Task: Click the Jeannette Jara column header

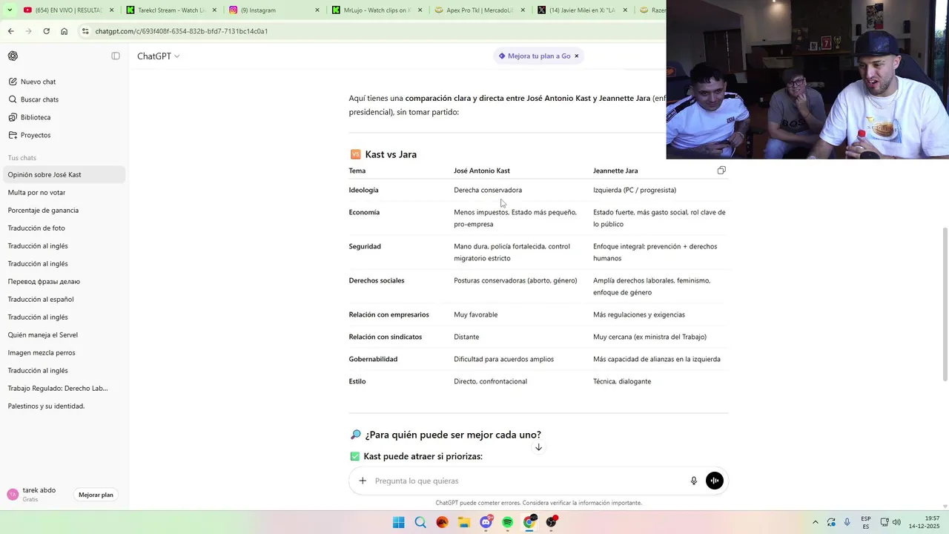Action: (x=615, y=171)
